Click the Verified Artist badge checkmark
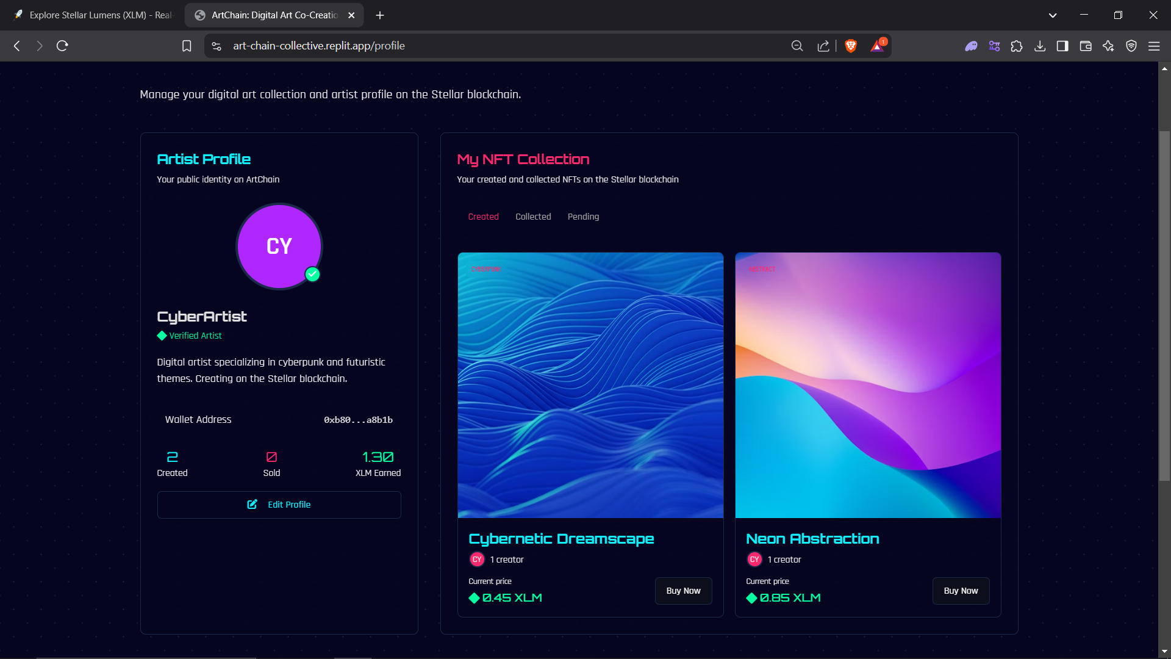Viewport: 1171px width, 659px height. pyautogui.click(x=161, y=336)
